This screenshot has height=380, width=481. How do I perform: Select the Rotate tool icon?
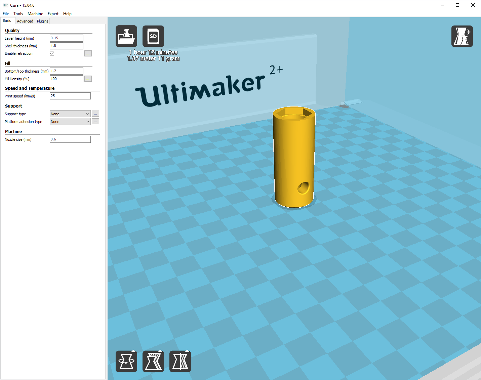pos(126,361)
